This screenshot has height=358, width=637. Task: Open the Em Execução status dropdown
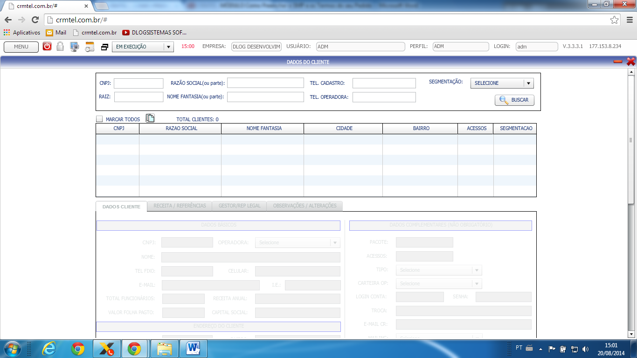click(143, 47)
